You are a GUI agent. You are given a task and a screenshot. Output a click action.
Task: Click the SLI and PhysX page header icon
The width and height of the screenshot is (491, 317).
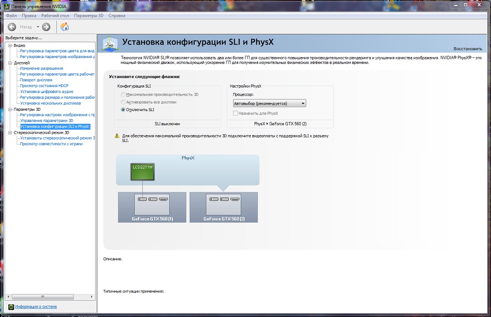coord(110,44)
